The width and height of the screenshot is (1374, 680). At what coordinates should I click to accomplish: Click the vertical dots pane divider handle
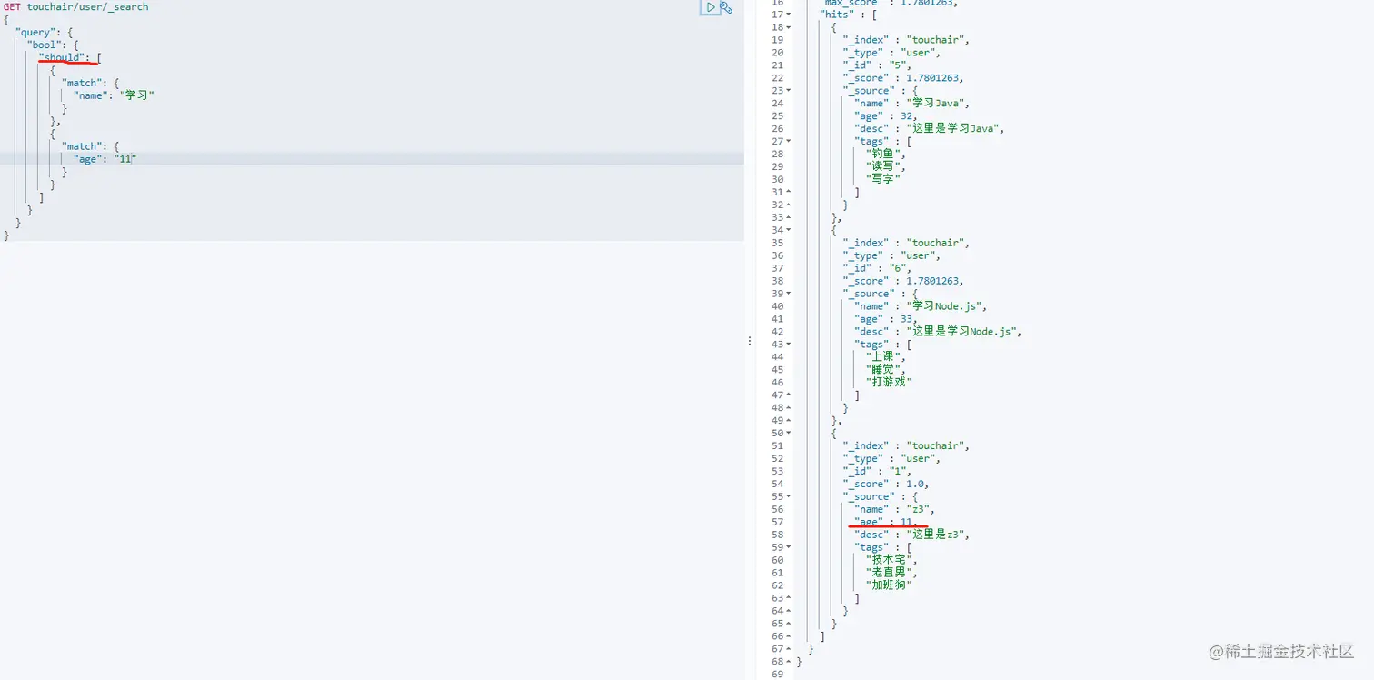click(749, 341)
